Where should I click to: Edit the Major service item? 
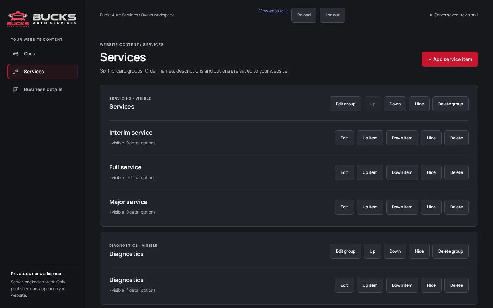pyautogui.click(x=344, y=207)
